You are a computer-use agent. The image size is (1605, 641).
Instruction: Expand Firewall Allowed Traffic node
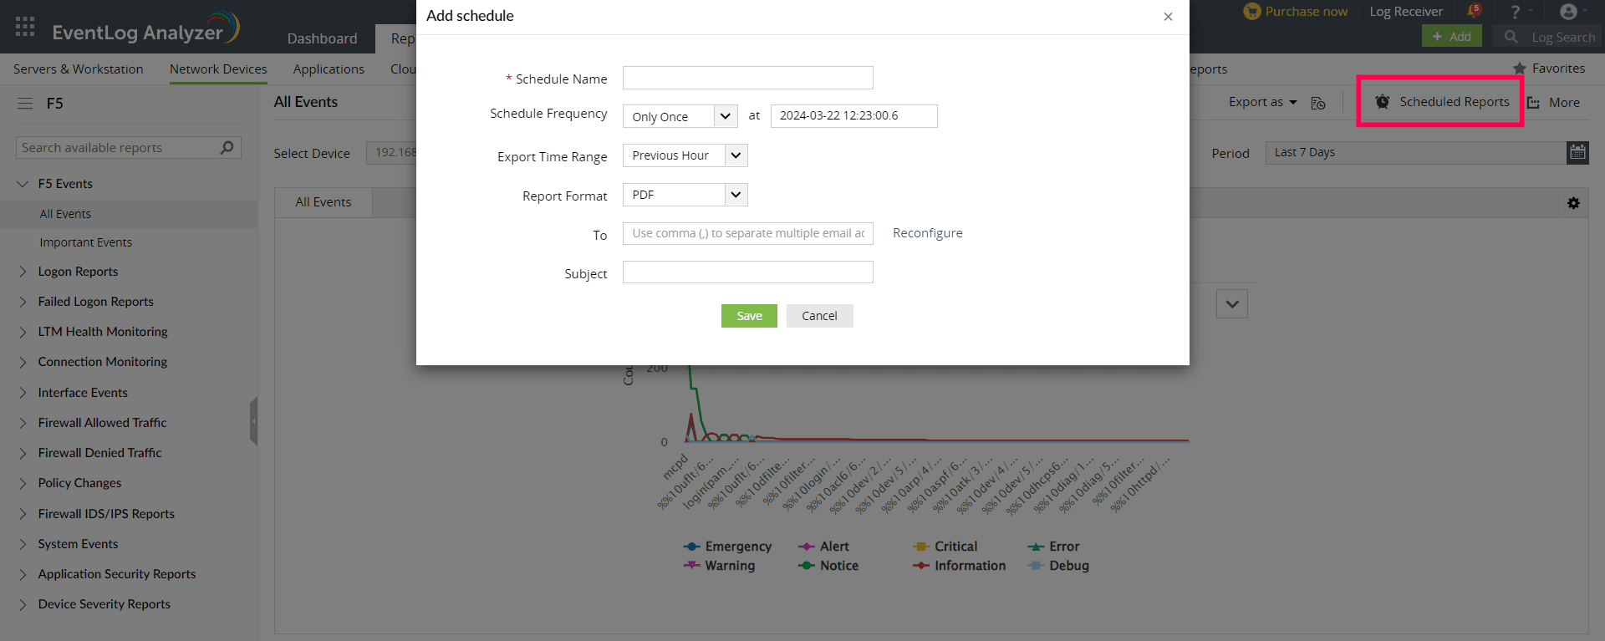pos(23,423)
